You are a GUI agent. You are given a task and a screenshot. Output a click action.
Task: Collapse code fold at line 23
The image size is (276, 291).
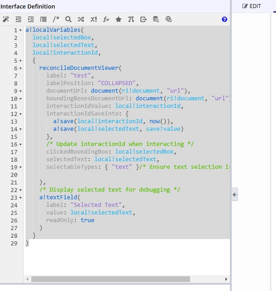pos(21,197)
